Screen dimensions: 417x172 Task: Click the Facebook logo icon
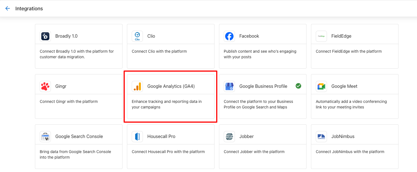tap(229, 36)
